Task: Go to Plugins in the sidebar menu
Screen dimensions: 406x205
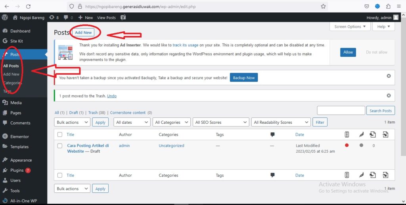Action: 17,170
